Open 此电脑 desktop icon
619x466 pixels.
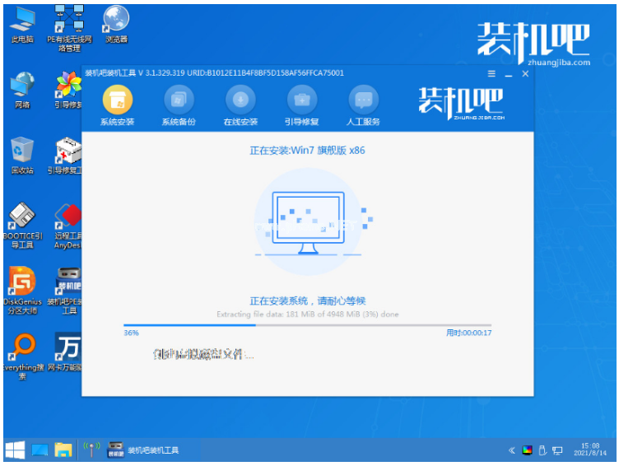point(21,21)
